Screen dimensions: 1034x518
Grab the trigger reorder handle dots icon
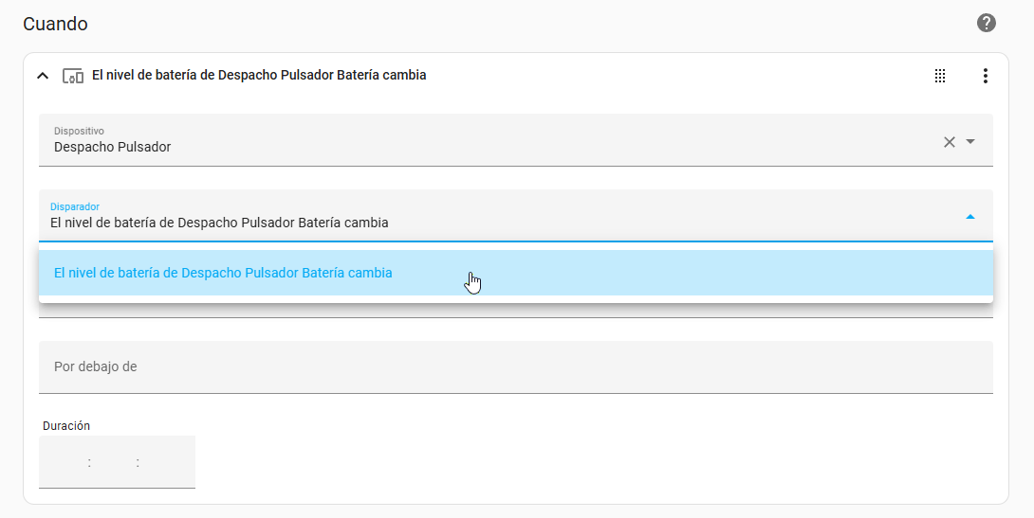940,76
